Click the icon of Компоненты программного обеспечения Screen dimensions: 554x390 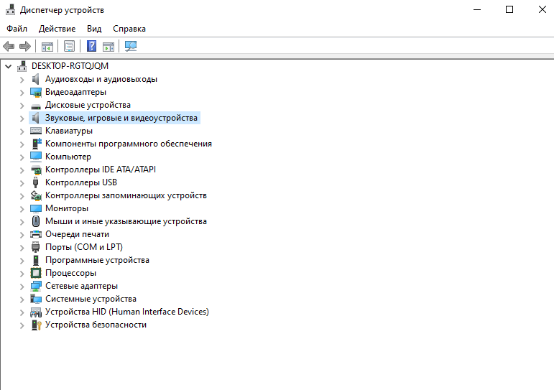click(x=37, y=144)
